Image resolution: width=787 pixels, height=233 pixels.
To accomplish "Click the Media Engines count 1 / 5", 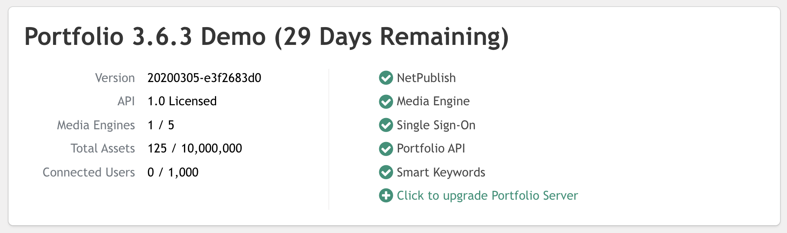I will tap(161, 125).
